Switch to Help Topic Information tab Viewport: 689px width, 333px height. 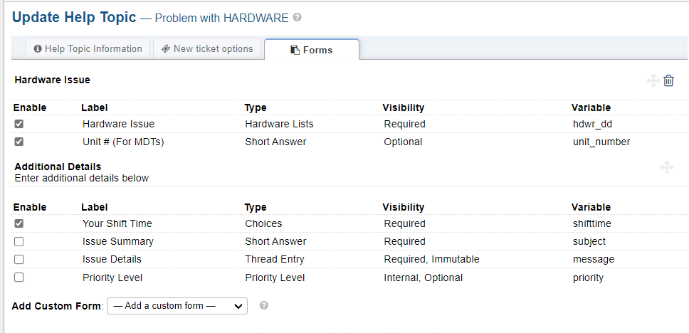pyautogui.click(x=88, y=49)
